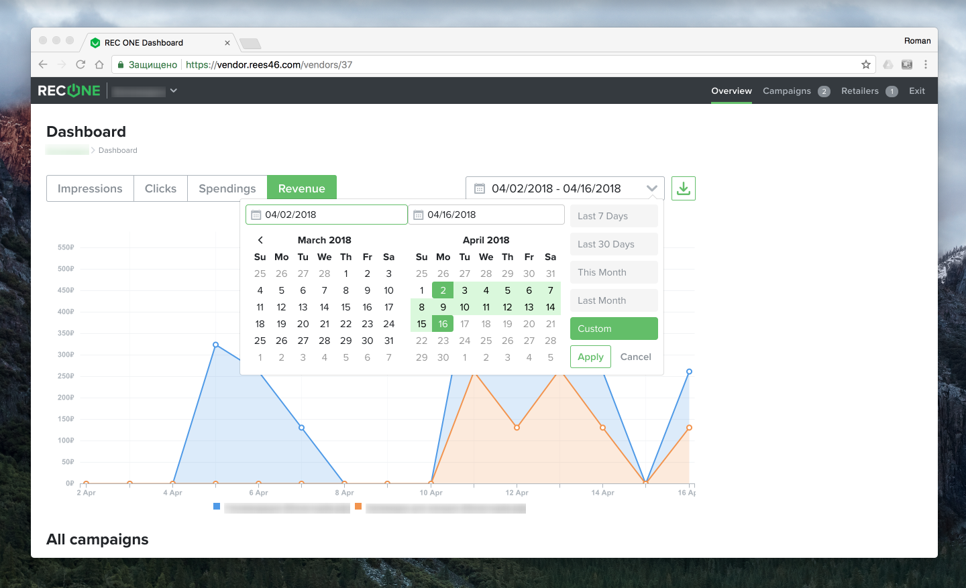Viewport: 966px width, 588px height.
Task: Open Chrome three-dot menu
Action: point(925,64)
